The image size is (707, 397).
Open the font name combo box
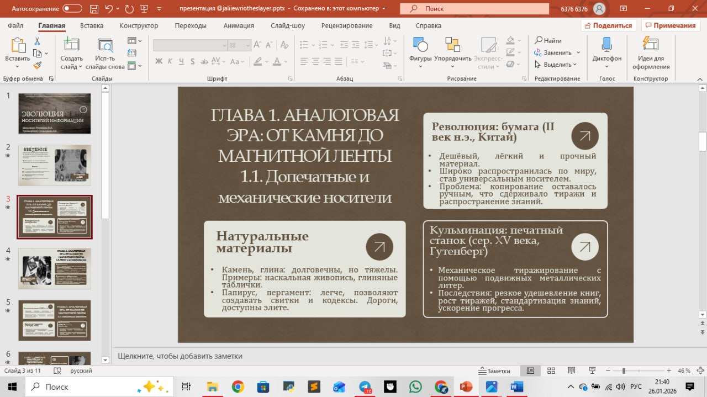coord(191,45)
